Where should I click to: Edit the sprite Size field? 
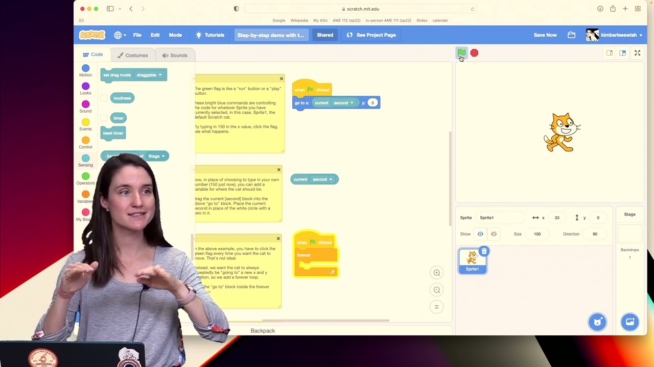coord(537,234)
